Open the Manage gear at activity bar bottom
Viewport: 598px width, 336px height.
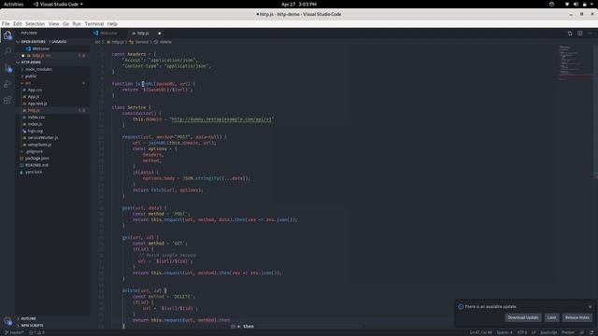pyautogui.click(x=7, y=321)
